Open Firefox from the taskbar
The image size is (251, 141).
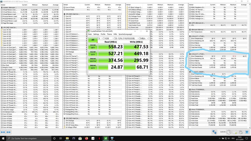click(87, 138)
